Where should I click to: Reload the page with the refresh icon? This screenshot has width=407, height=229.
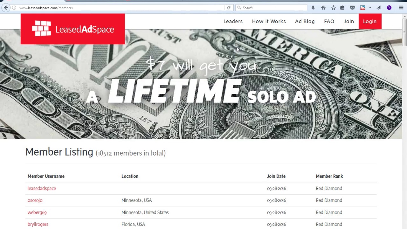[x=229, y=8]
